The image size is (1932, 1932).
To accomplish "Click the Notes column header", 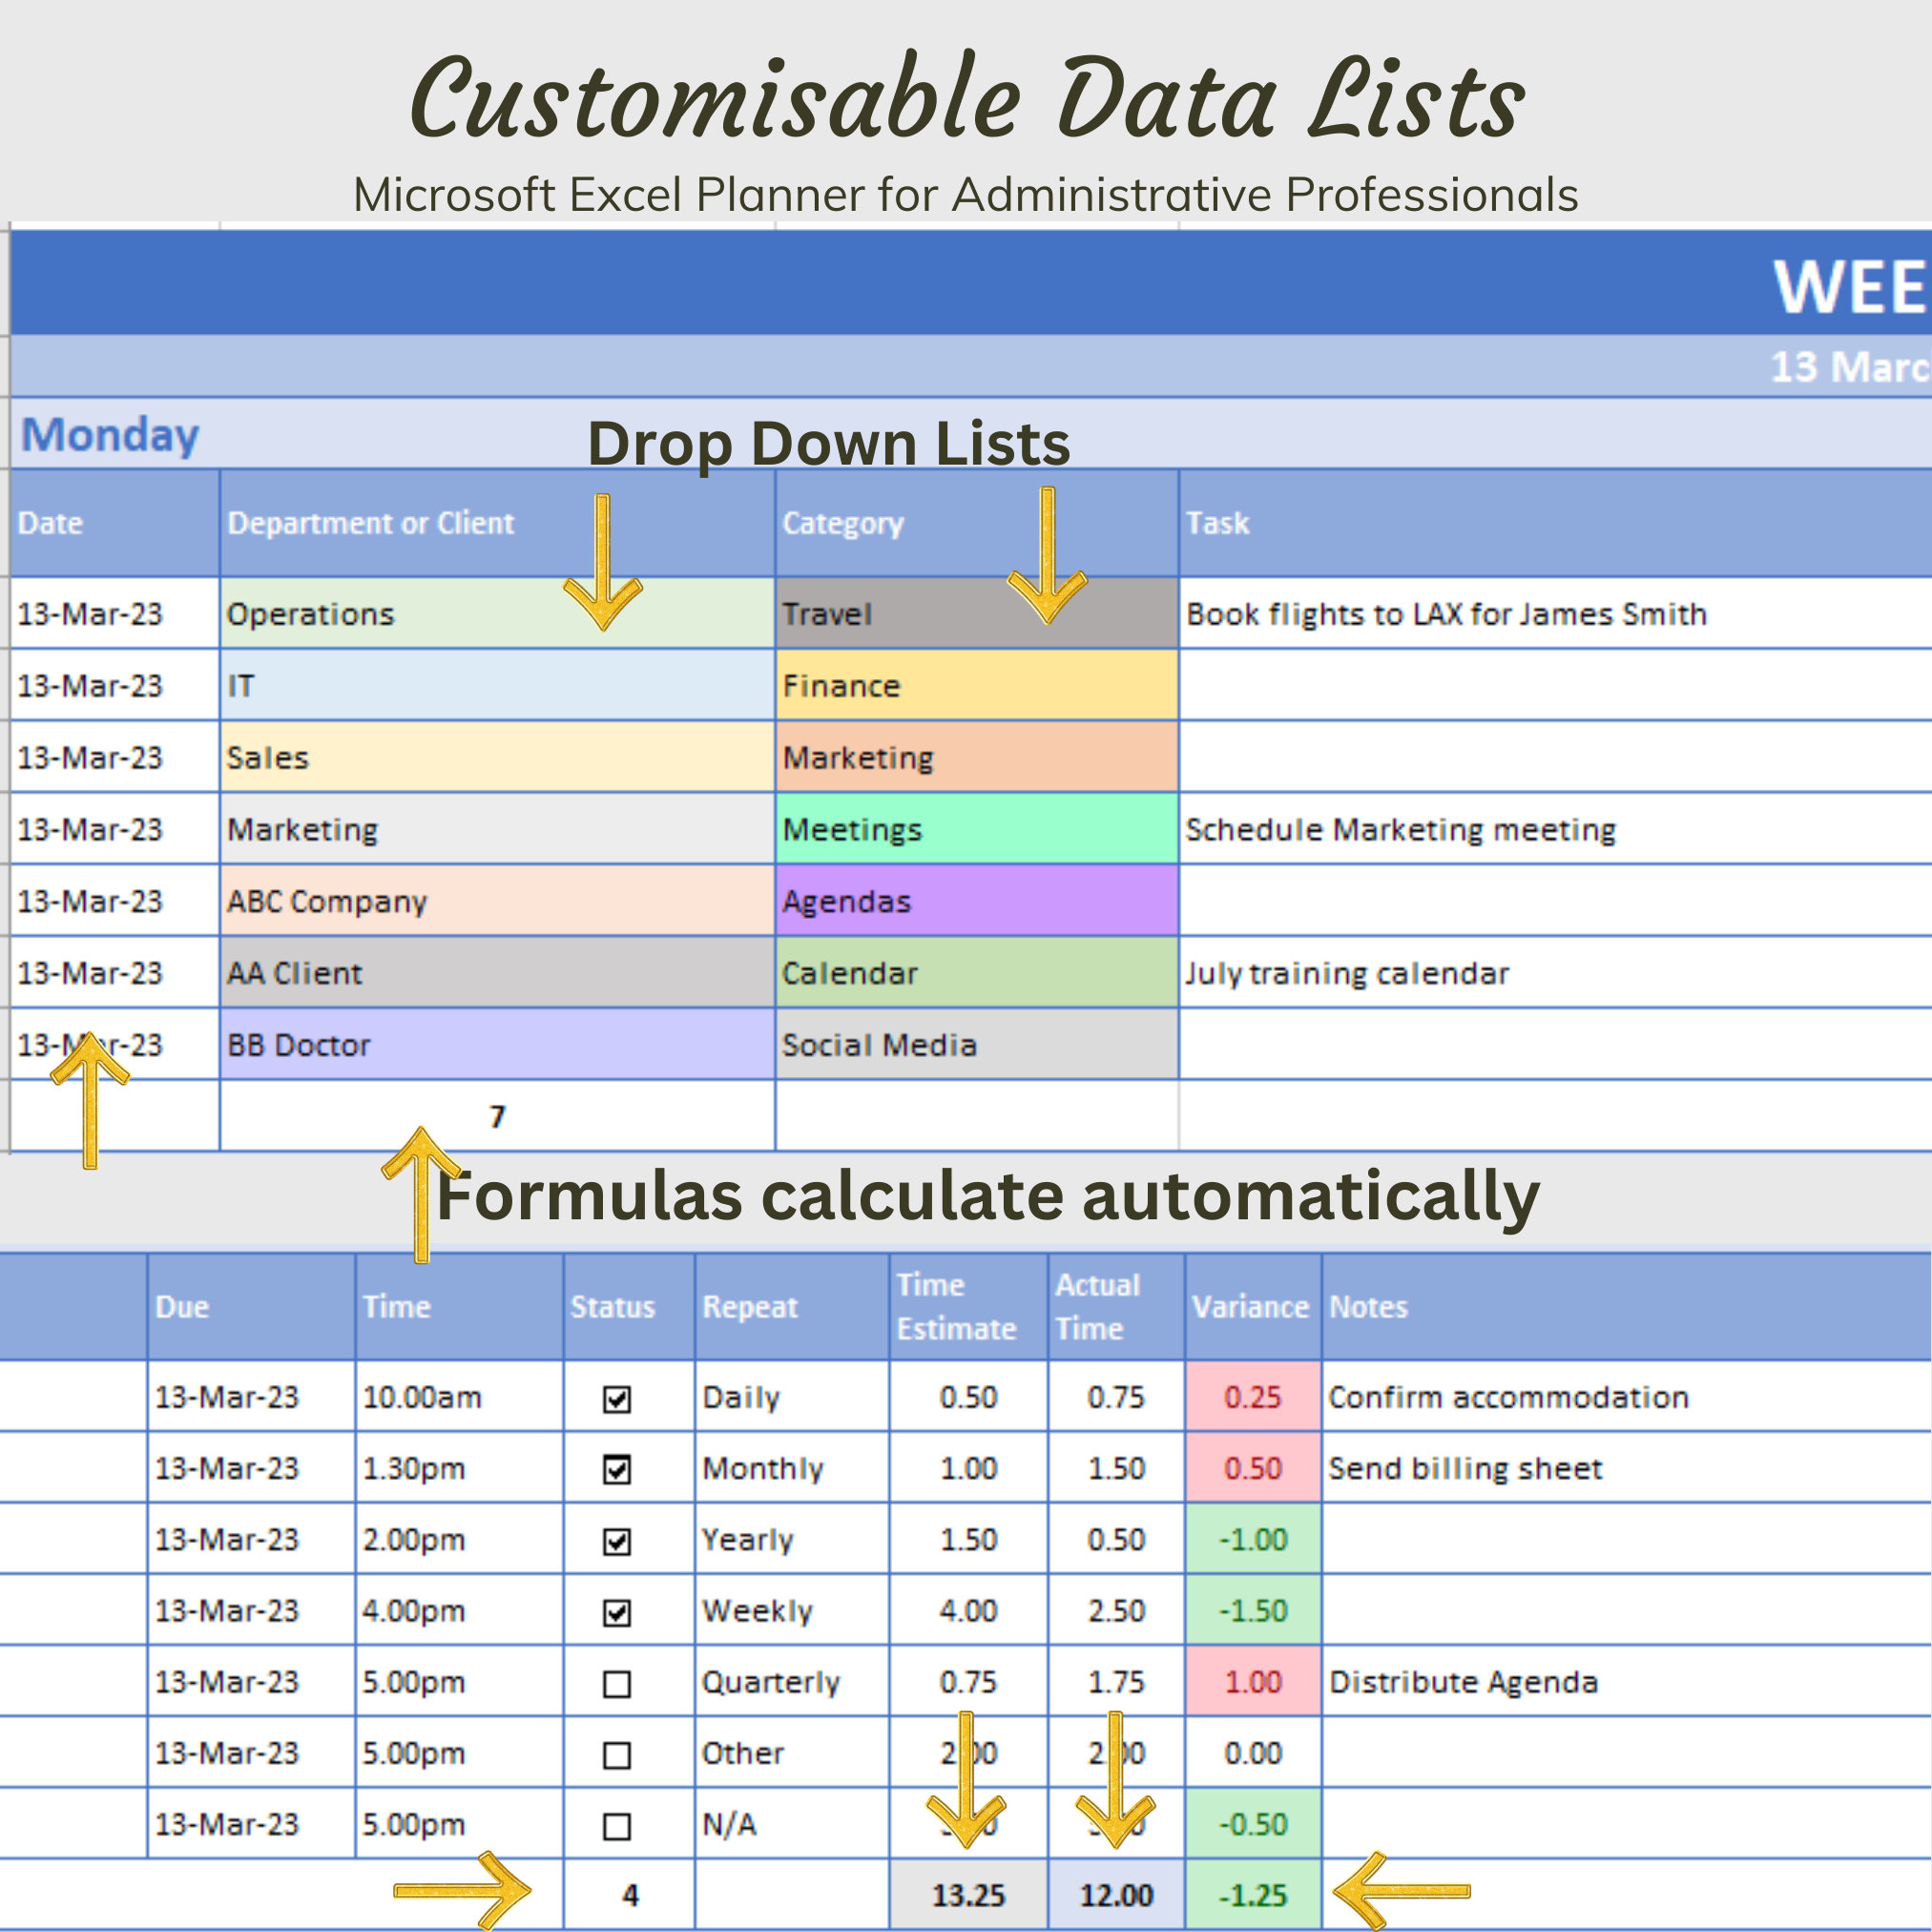I will pyautogui.click(x=1369, y=1306).
